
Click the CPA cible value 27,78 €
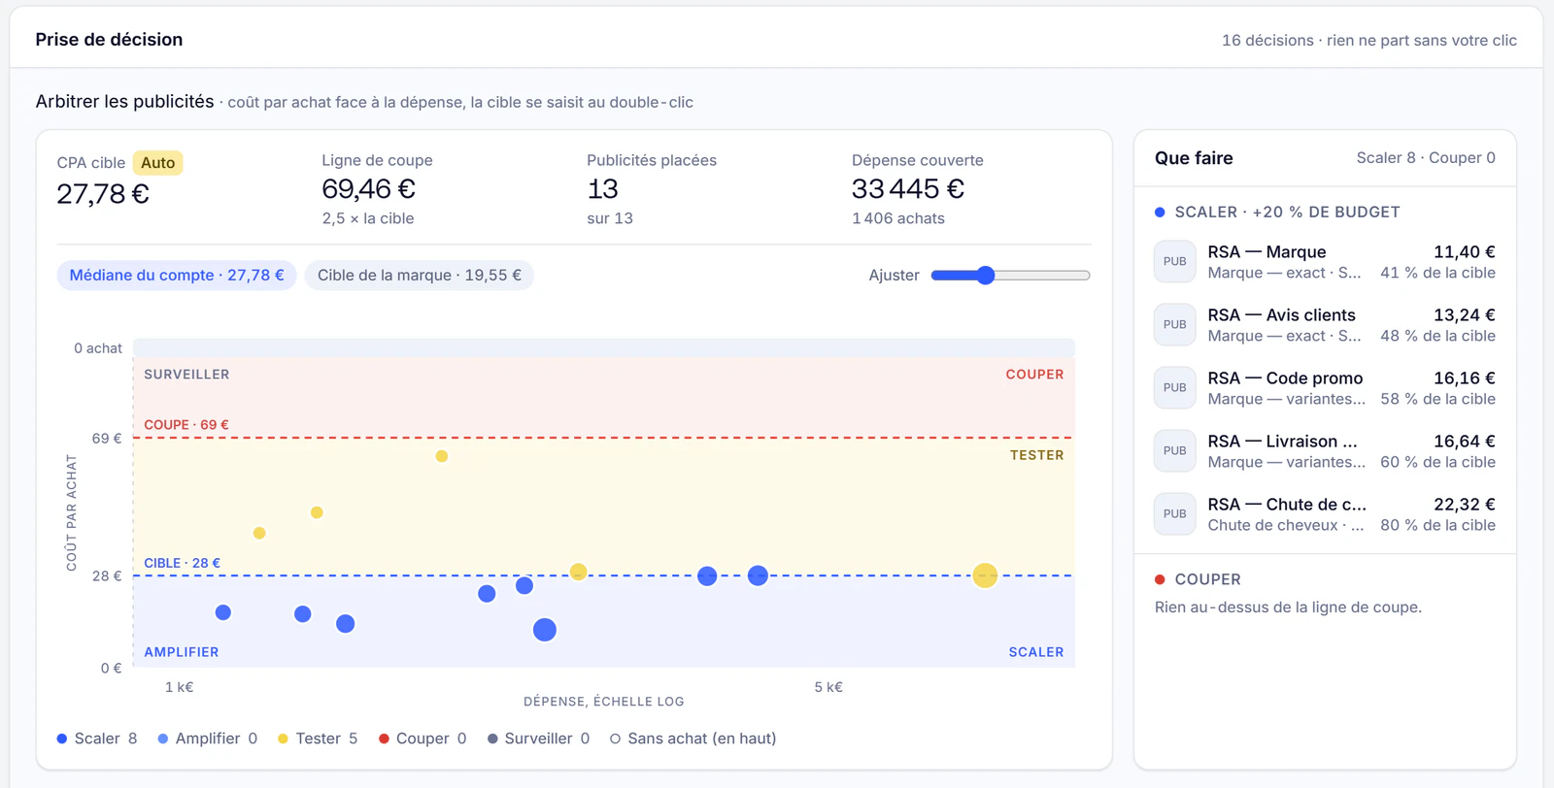[x=103, y=194]
